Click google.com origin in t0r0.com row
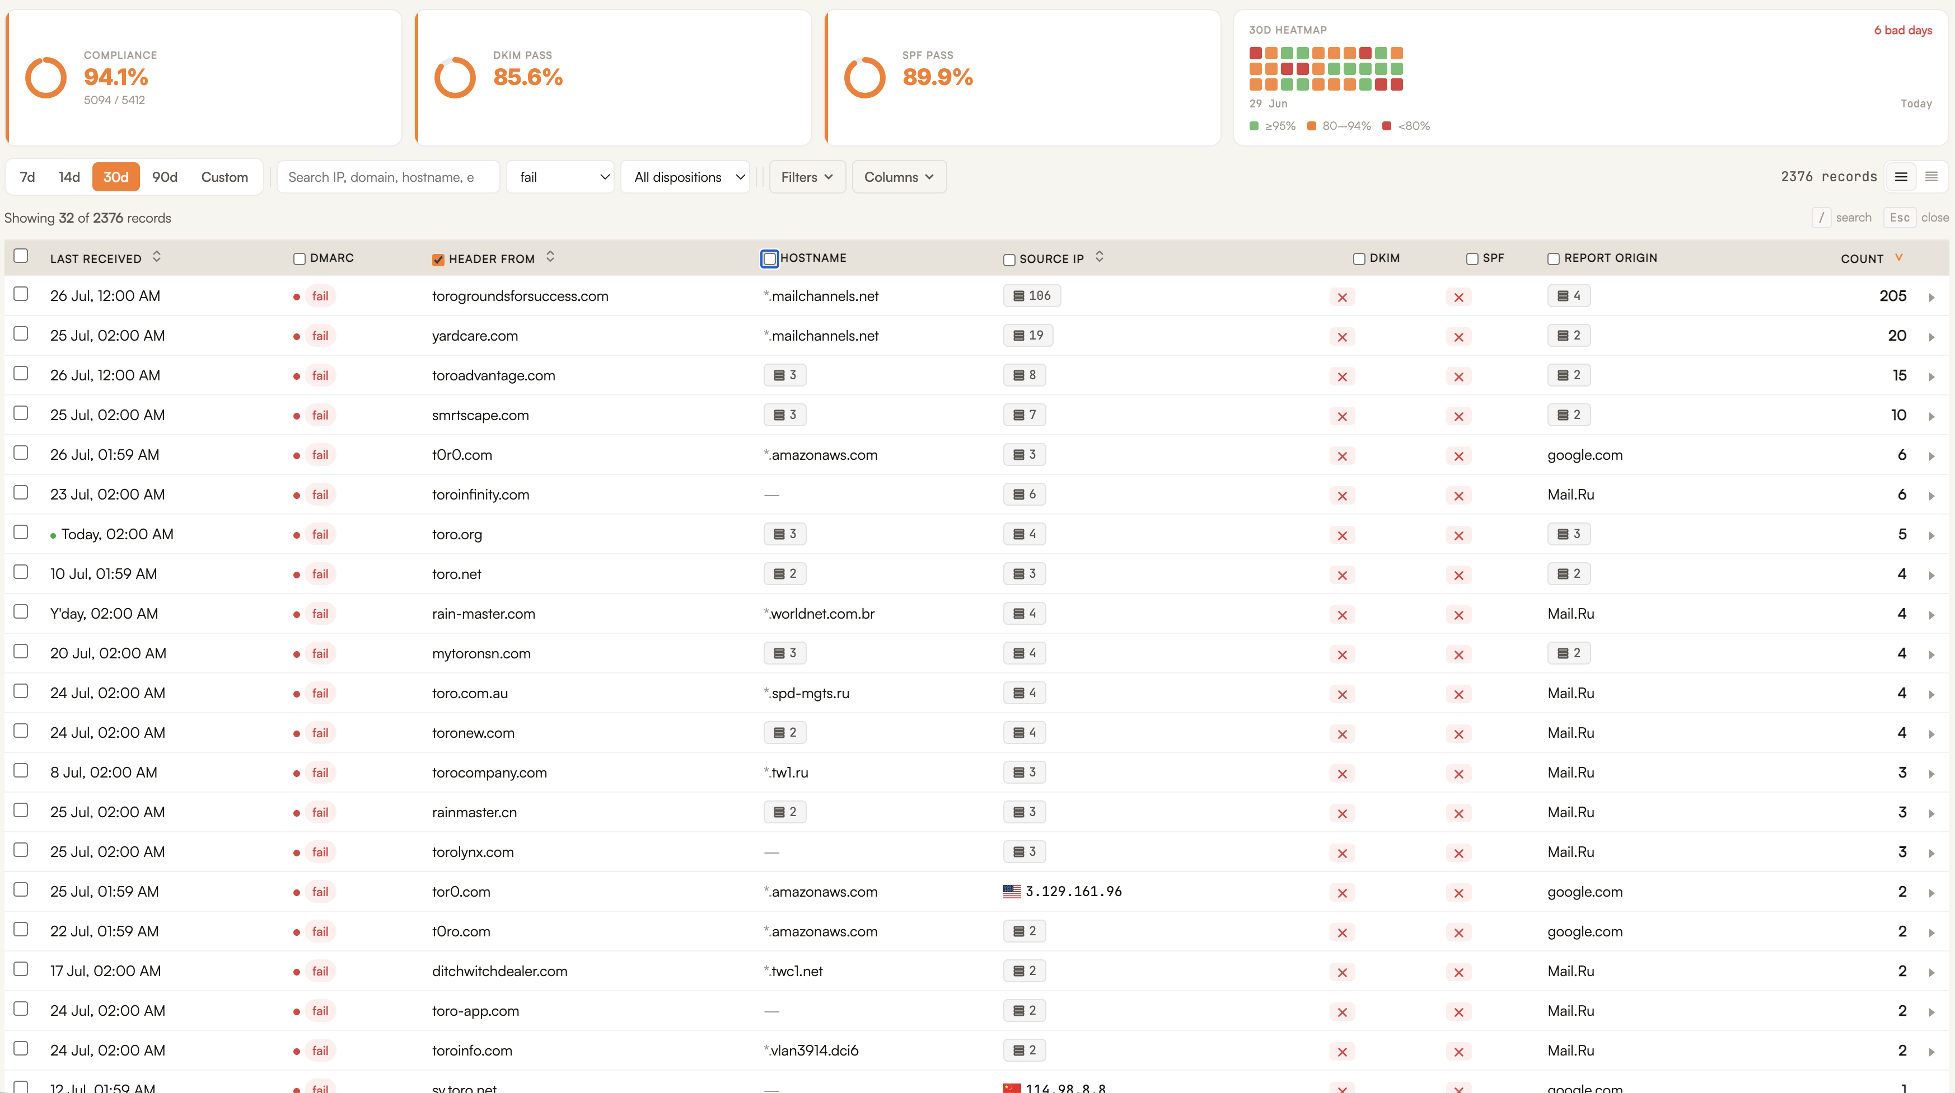Screen dimensions: 1955x1093 pos(1584,454)
